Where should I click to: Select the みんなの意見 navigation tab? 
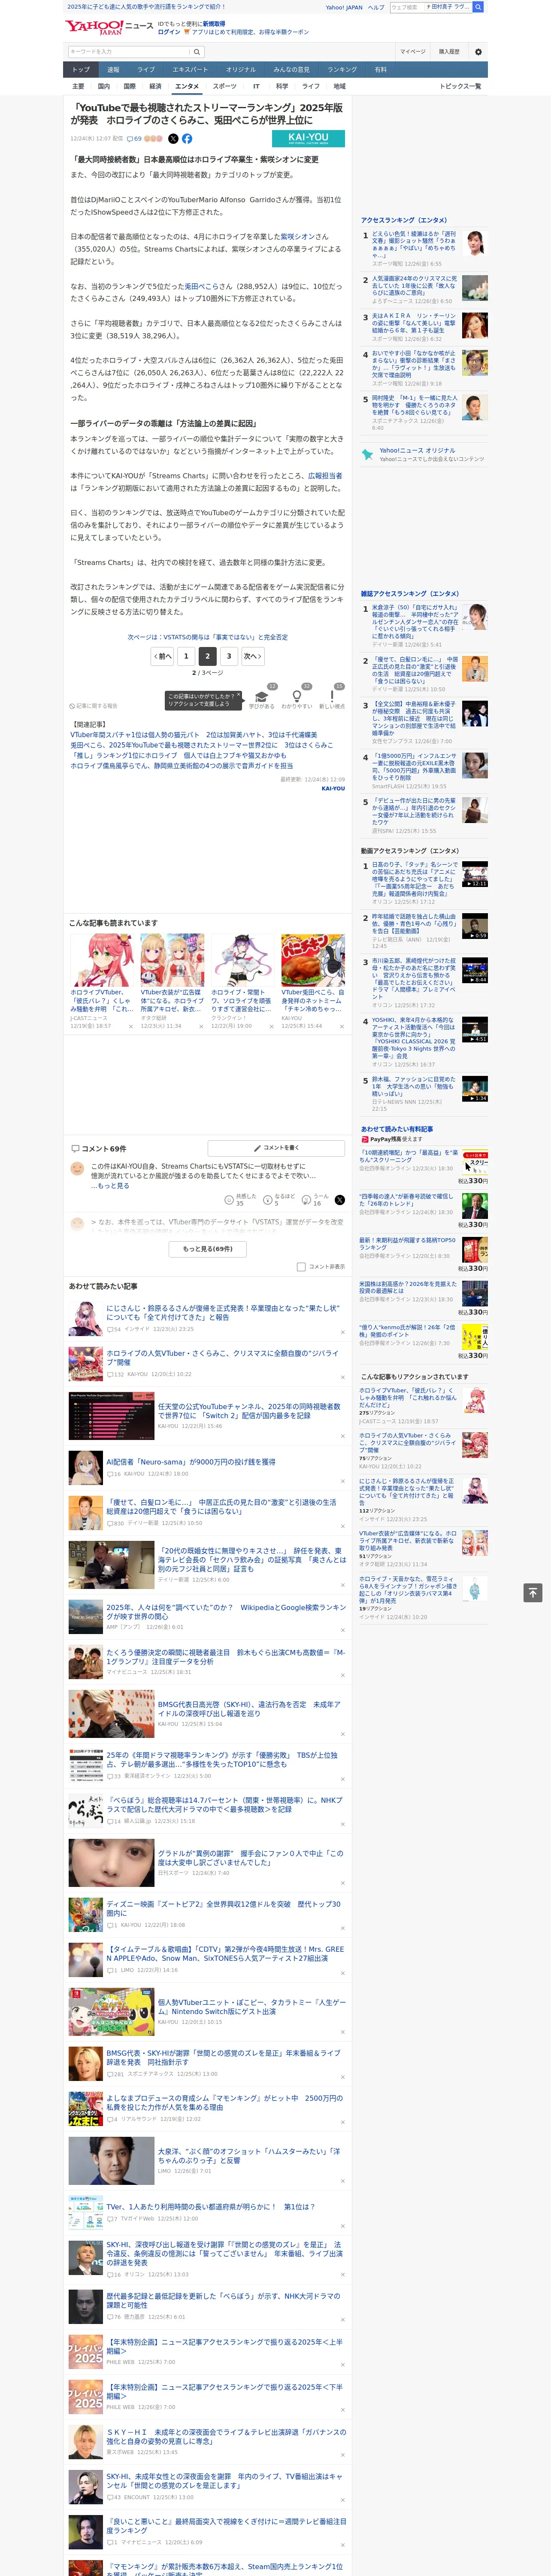(292, 69)
